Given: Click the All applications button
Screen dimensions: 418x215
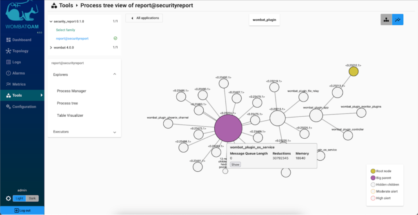Looking at the screenshot, I should tap(144, 18).
